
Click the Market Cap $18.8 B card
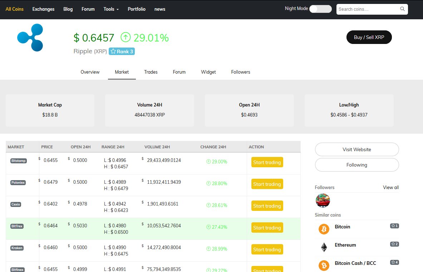coord(50,110)
